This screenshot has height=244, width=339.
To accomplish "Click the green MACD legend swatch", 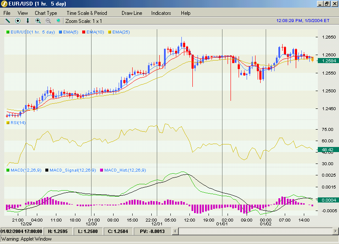I will (8, 170).
